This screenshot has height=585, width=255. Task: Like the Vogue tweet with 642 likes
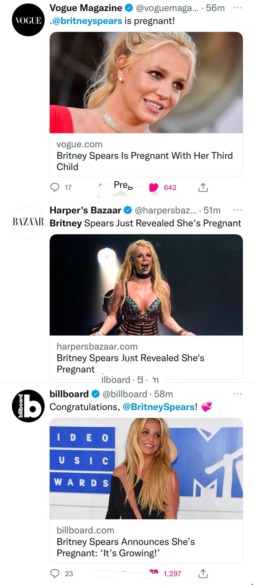(x=154, y=187)
